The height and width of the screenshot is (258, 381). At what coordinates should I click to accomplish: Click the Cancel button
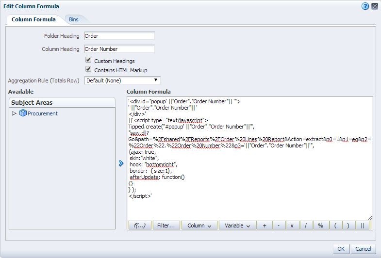(363, 249)
